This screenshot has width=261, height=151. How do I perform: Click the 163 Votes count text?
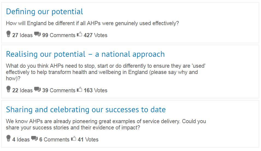point(96,90)
